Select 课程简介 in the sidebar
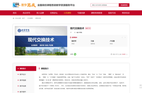142x93 pixels. (x=26, y=69)
